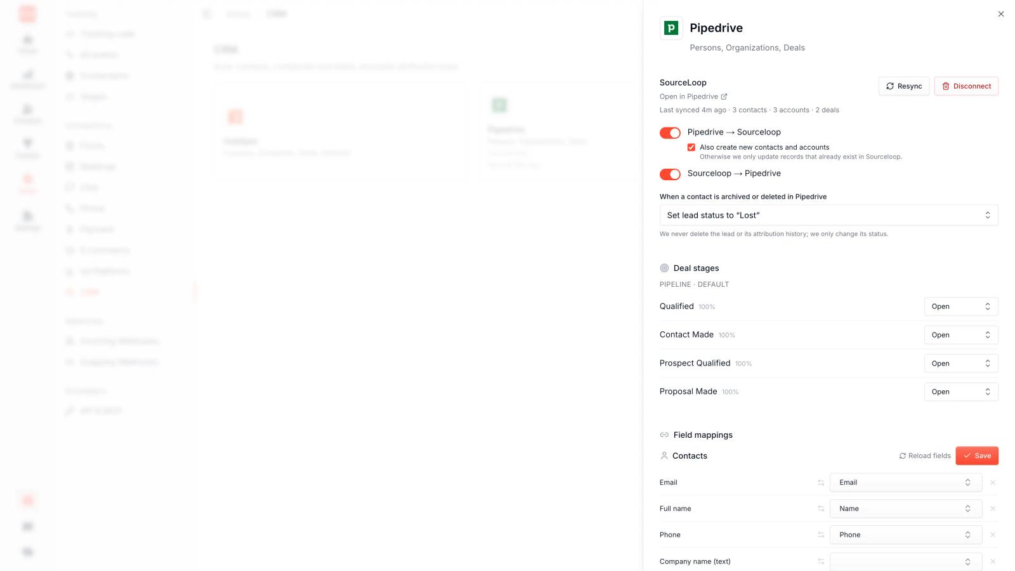Open the Qualified stage status dropdown
This screenshot has height=571, width=1015.
click(x=961, y=306)
